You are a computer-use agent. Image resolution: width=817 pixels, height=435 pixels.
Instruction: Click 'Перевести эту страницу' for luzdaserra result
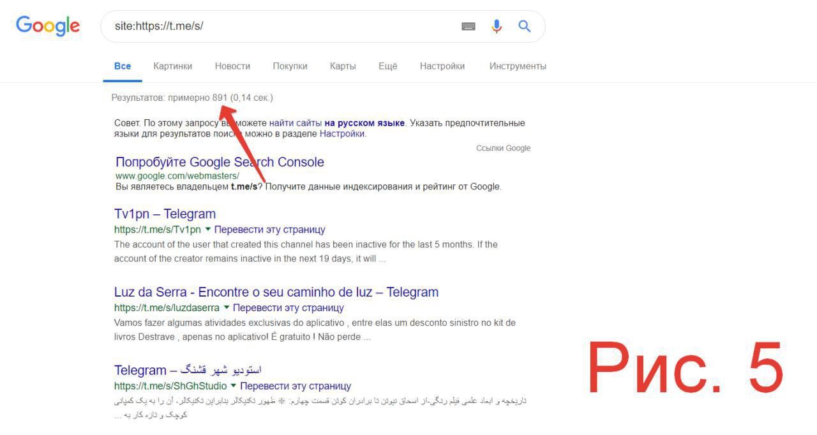(x=289, y=308)
